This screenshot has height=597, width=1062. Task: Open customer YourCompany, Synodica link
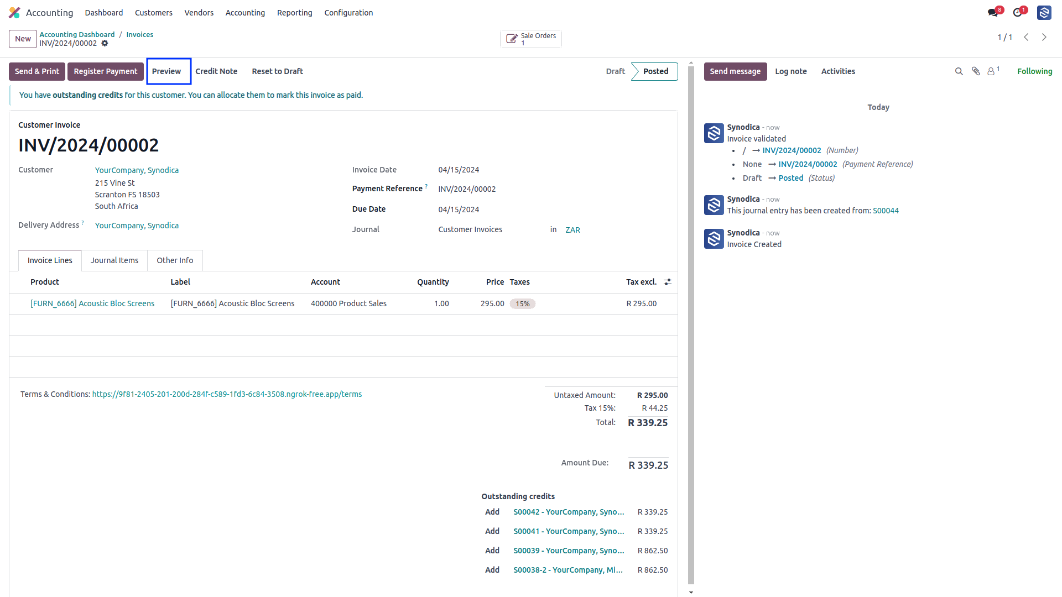pos(137,170)
